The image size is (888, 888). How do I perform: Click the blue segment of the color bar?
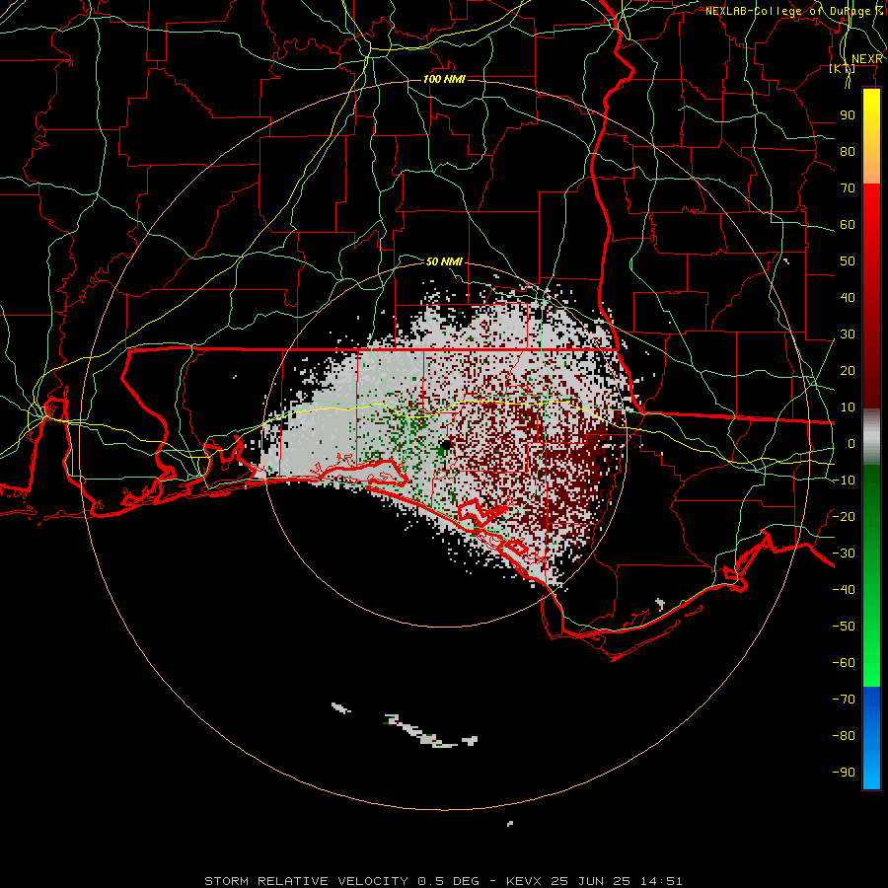871,738
